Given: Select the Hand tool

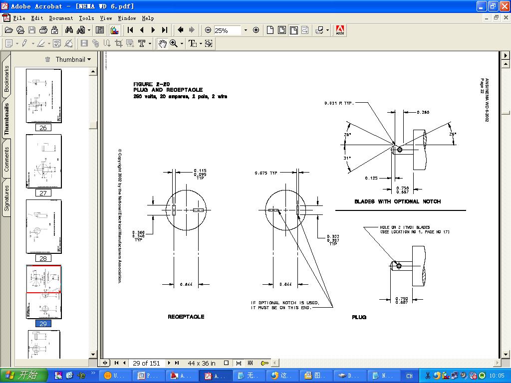Looking at the screenshot, I should 162,44.
